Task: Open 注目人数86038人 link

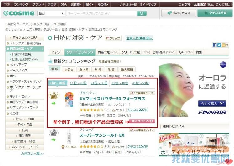Action: pos(139,38)
